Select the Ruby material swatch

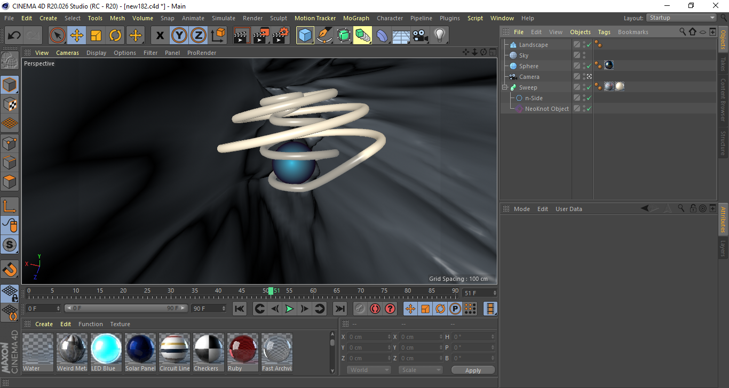[x=243, y=352]
